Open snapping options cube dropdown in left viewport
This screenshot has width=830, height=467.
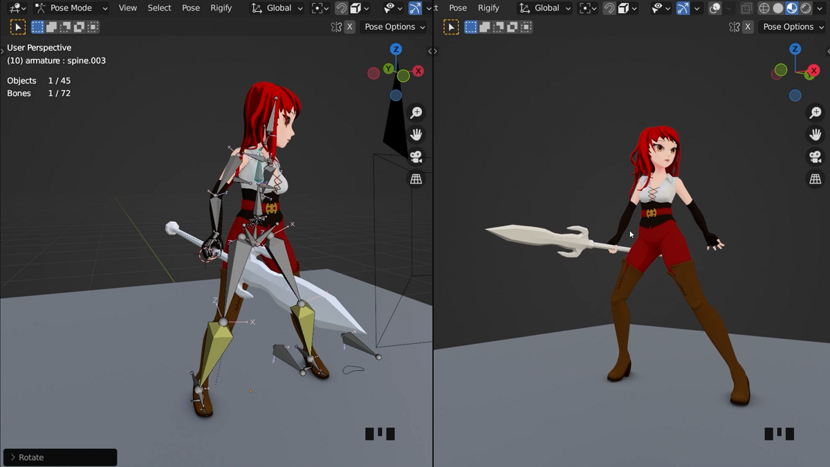(x=360, y=8)
